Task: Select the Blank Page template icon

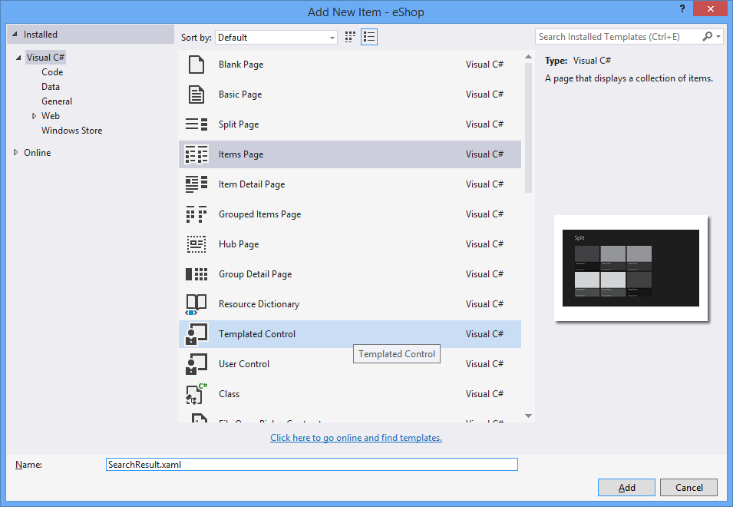Action: [196, 64]
